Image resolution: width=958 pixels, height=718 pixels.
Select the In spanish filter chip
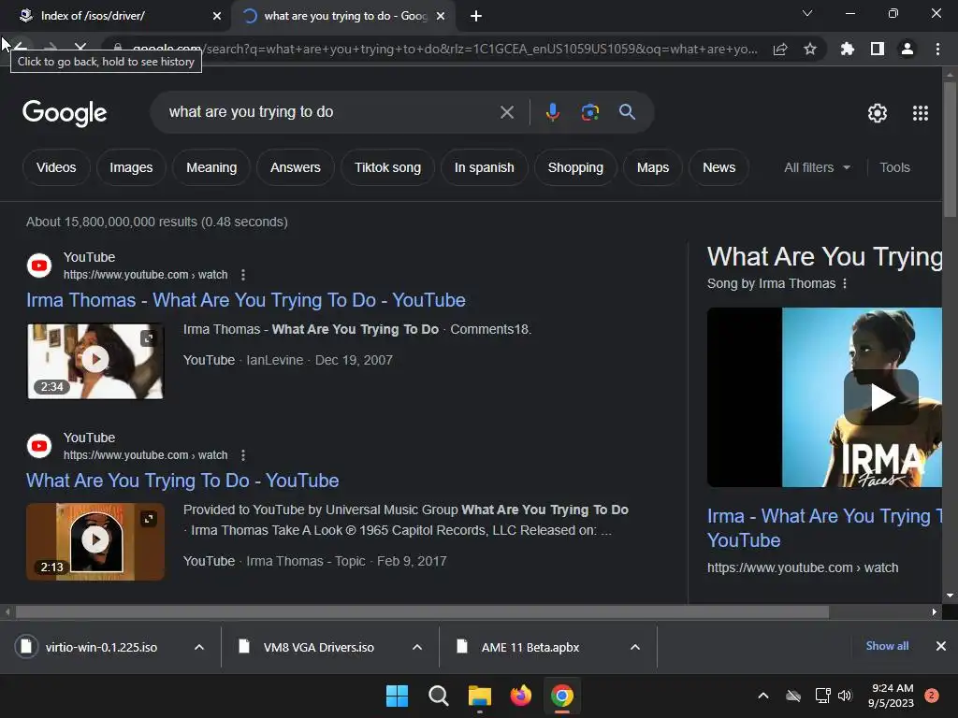484,167
